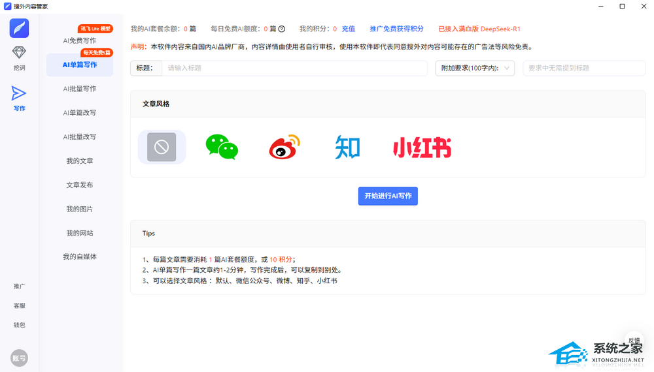Switch to AI批量写作 in the sidebar

tap(80, 89)
